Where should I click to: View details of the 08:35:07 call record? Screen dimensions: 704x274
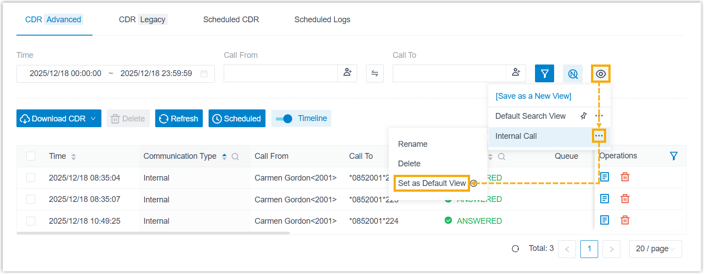click(x=604, y=199)
